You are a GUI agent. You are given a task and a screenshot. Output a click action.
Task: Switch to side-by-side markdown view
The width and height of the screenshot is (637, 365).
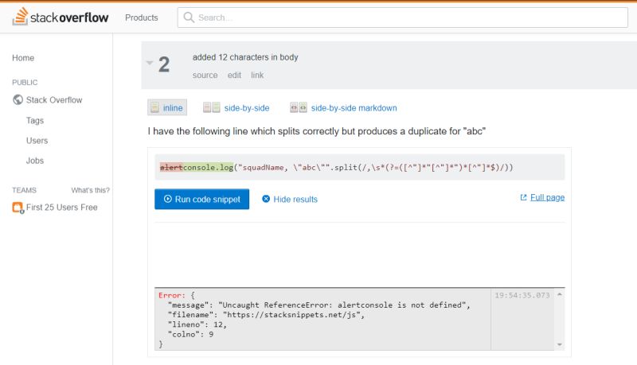[354, 108]
